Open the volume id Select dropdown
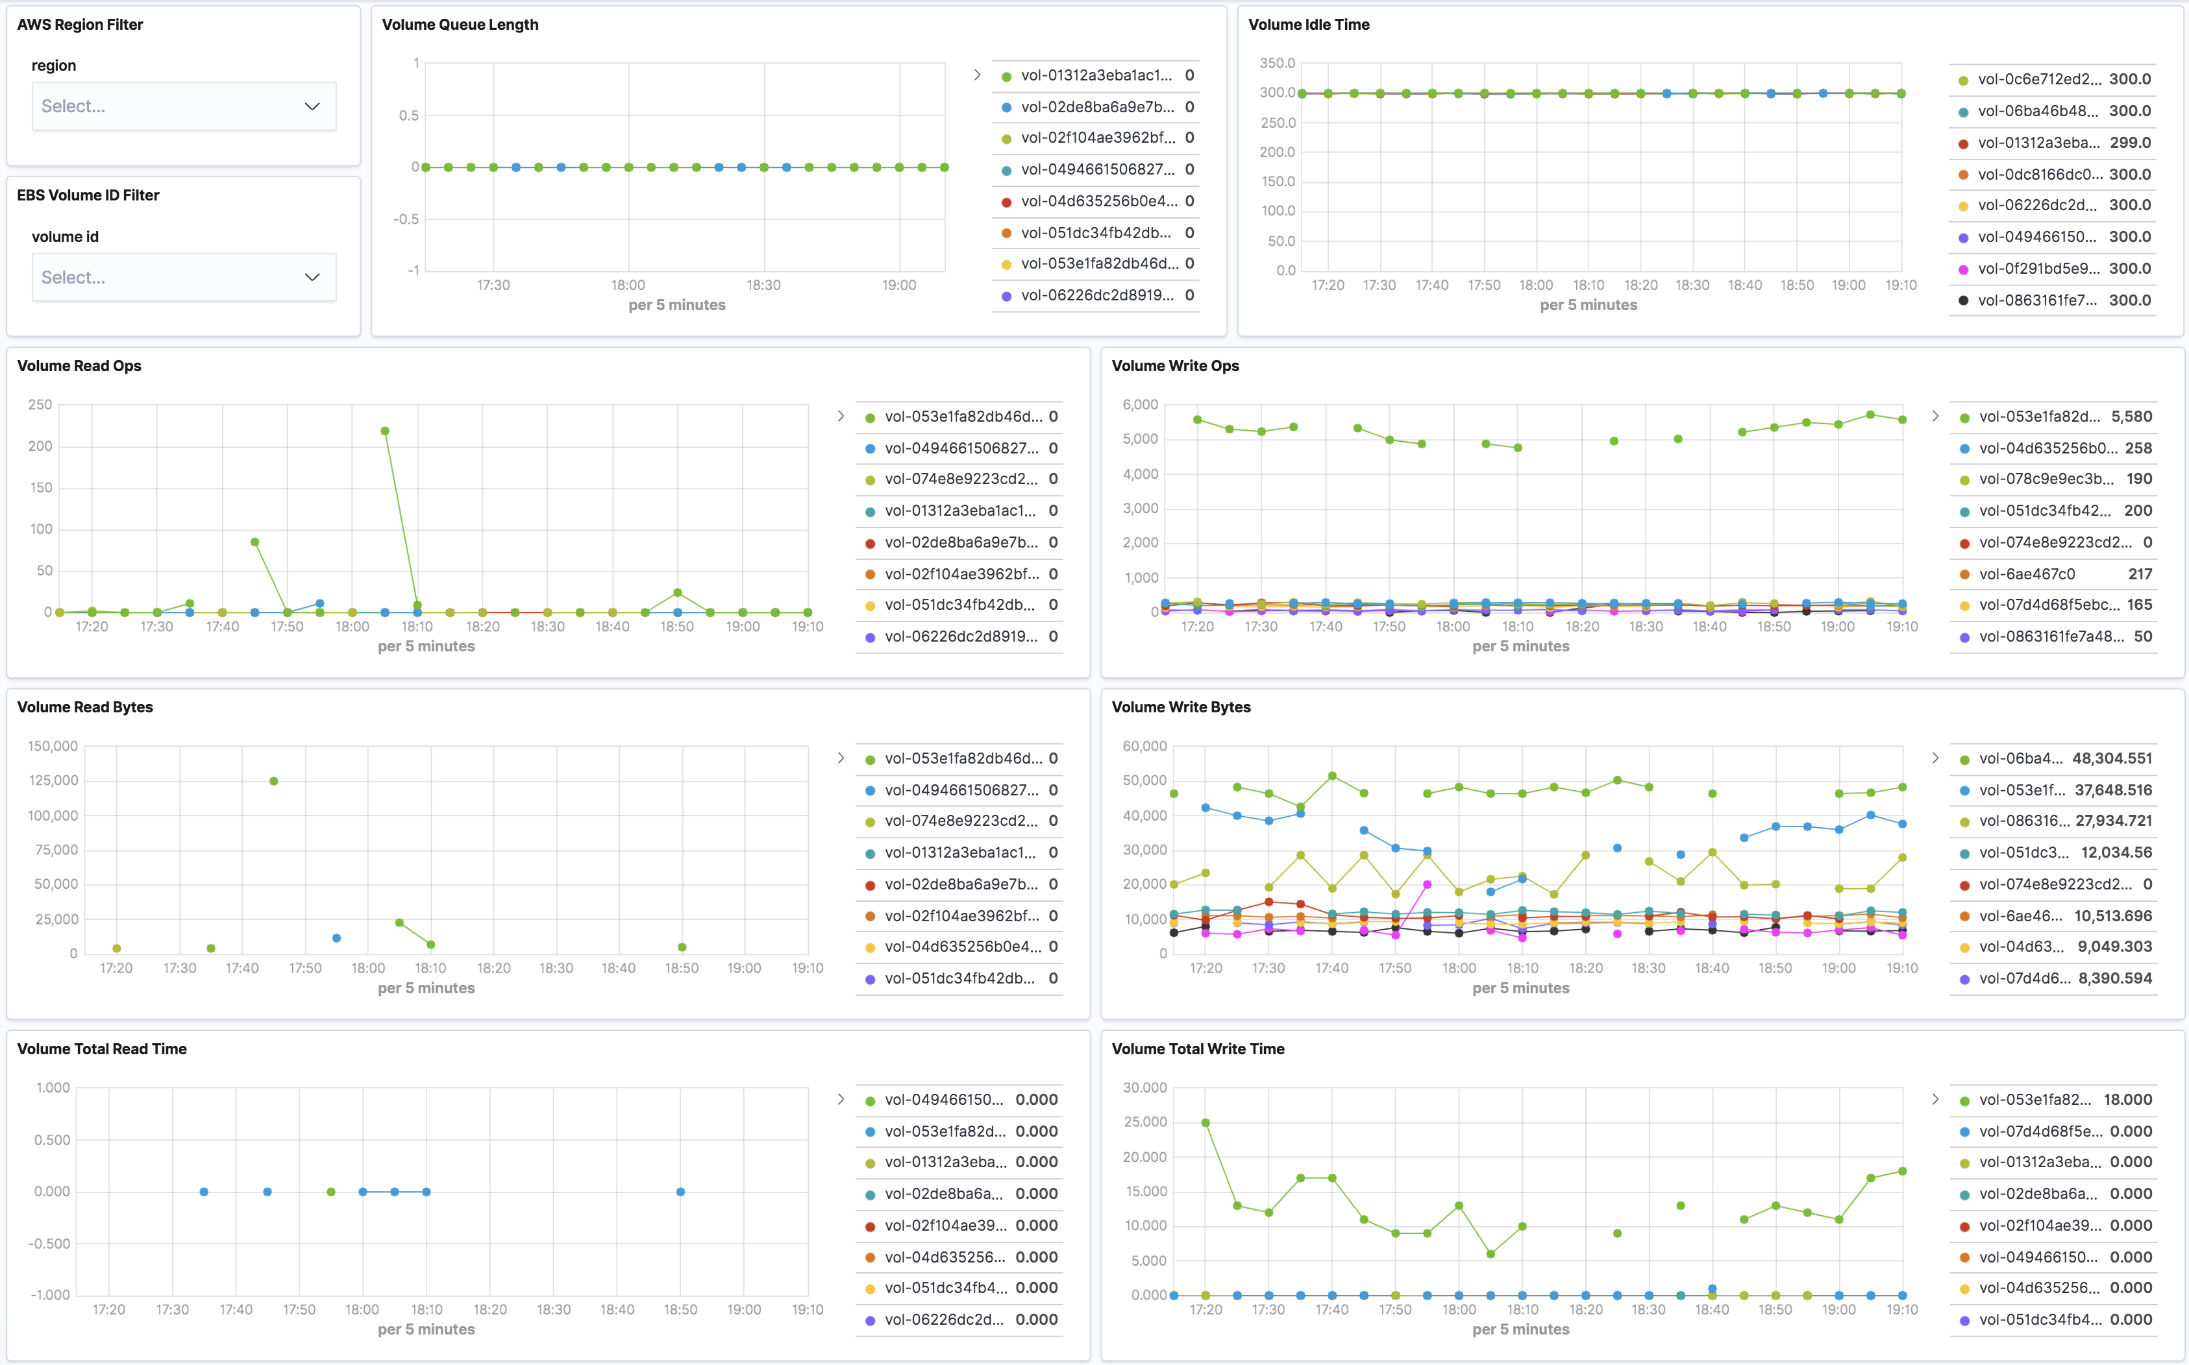 [183, 277]
